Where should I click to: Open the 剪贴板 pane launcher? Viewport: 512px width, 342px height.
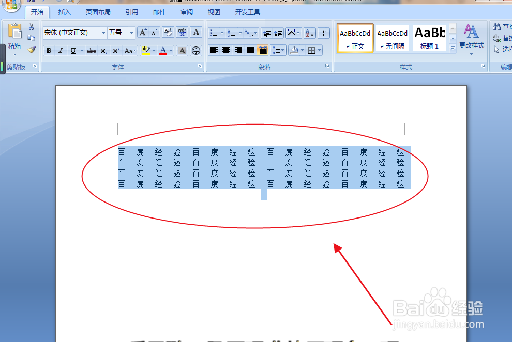pyautogui.click(x=35, y=66)
